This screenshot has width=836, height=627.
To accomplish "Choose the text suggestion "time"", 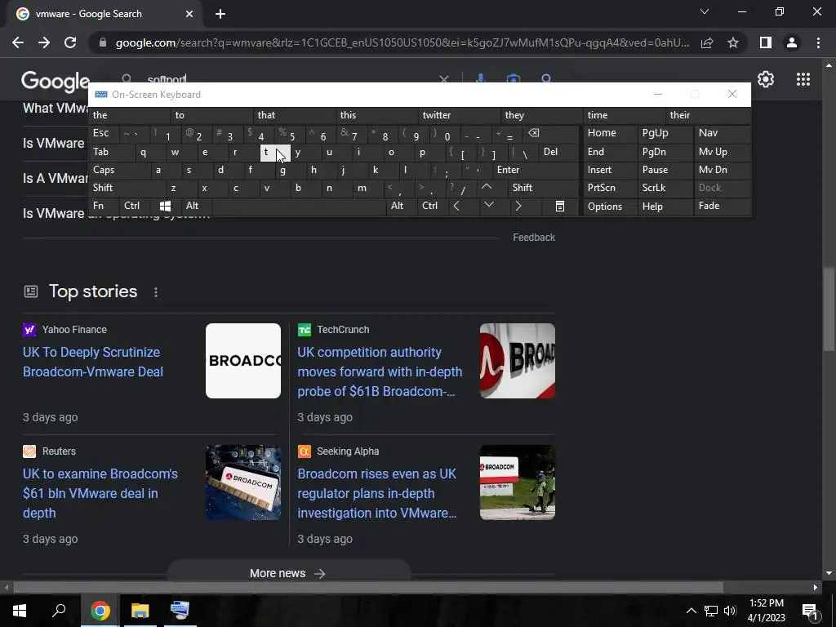I will point(625,115).
